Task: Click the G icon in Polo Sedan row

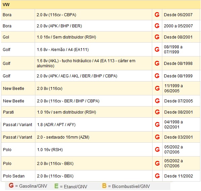Action: pos(157,176)
